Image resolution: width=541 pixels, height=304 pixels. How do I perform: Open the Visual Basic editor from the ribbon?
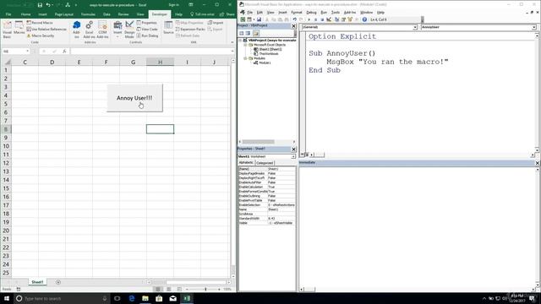(7, 30)
